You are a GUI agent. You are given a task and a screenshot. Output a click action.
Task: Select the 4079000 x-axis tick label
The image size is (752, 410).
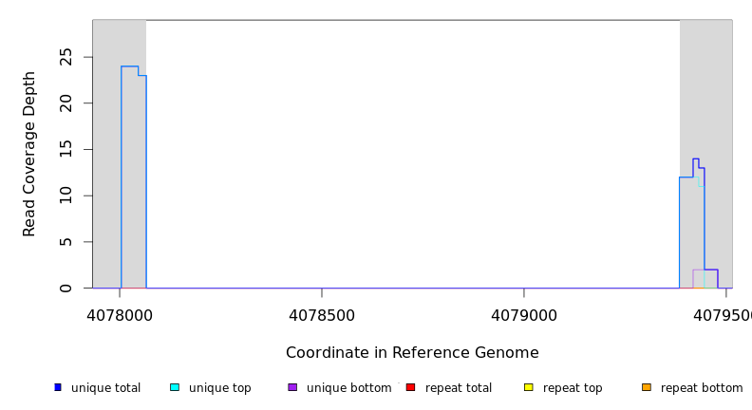[x=524, y=315]
